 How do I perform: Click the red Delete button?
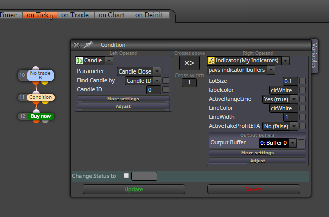254,189
